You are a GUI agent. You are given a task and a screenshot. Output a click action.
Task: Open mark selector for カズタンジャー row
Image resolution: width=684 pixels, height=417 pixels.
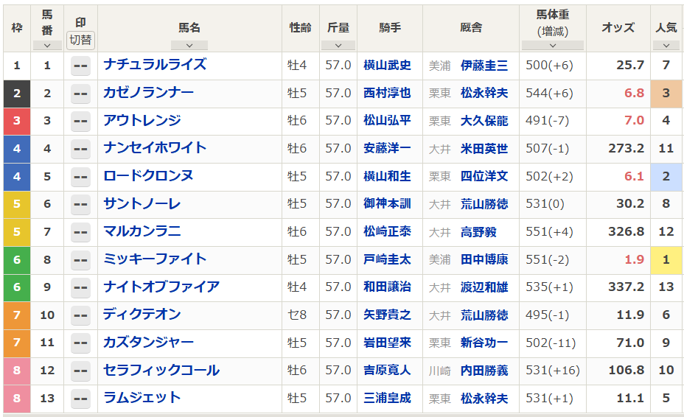80,343
